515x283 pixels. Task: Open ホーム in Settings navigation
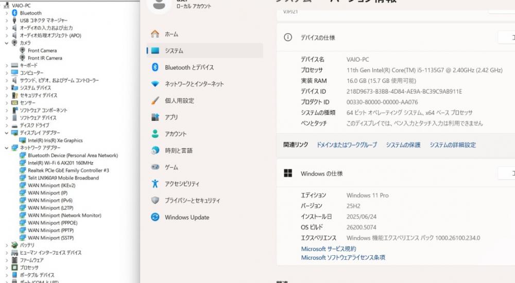tap(204, 34)
